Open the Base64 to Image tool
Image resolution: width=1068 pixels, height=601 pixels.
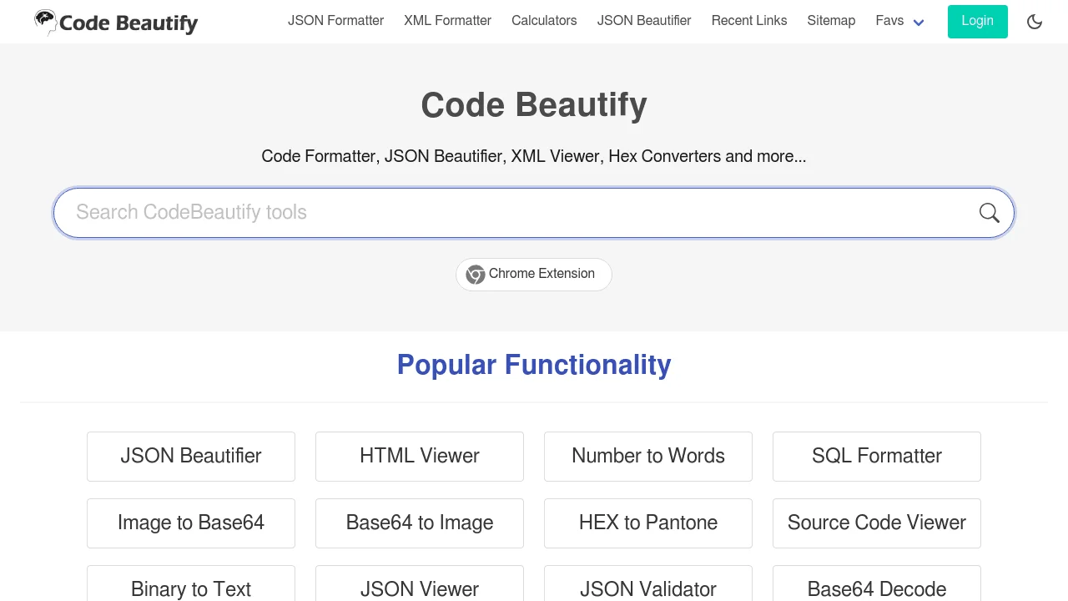click(x=419, y=523)
